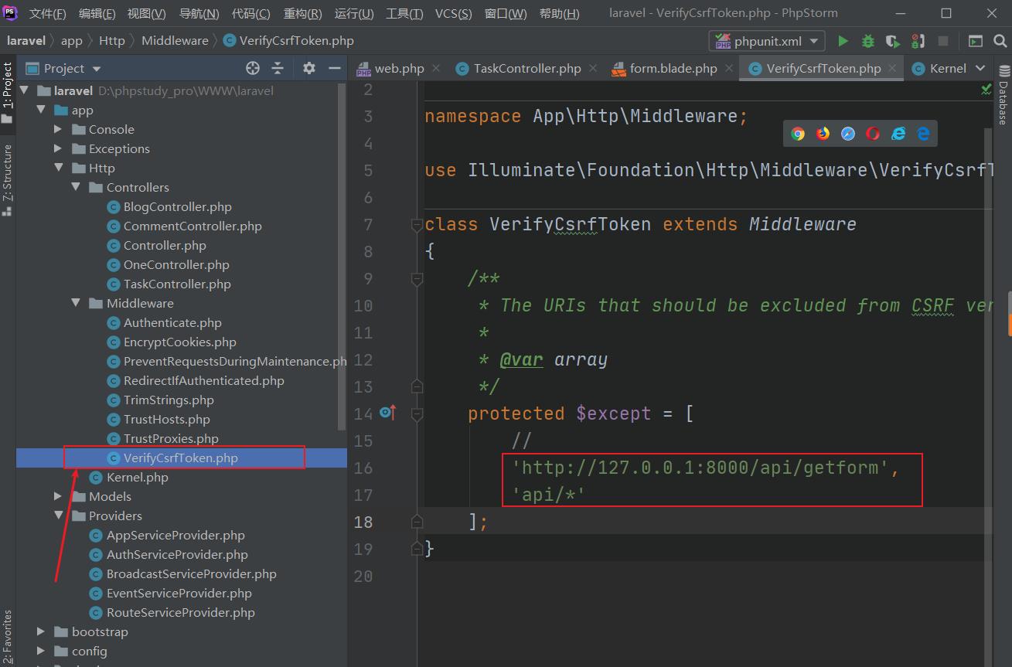The width and height of the screenshot is (1012, 667).
Task: Close the VerifyCsrfToken.php tab
Action: click(x=893, y=68)
